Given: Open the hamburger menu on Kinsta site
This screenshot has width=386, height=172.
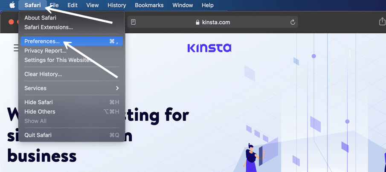Looking at the screenshot, I should 16,48.
